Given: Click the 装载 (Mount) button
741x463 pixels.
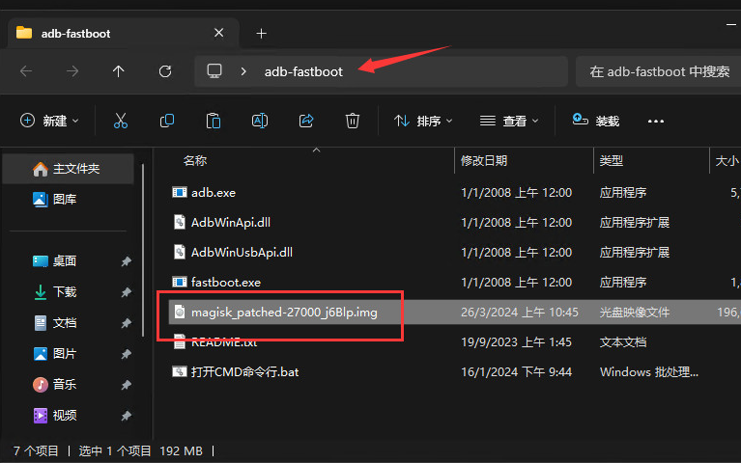Looking at the screenshot, I should (595, 121).
